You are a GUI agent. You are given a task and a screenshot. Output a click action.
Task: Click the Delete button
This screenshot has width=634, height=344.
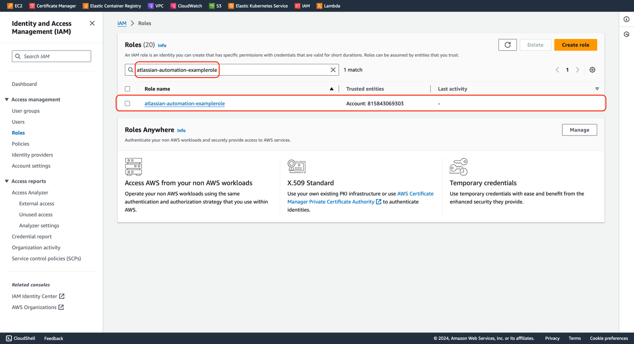coord(535,45)
